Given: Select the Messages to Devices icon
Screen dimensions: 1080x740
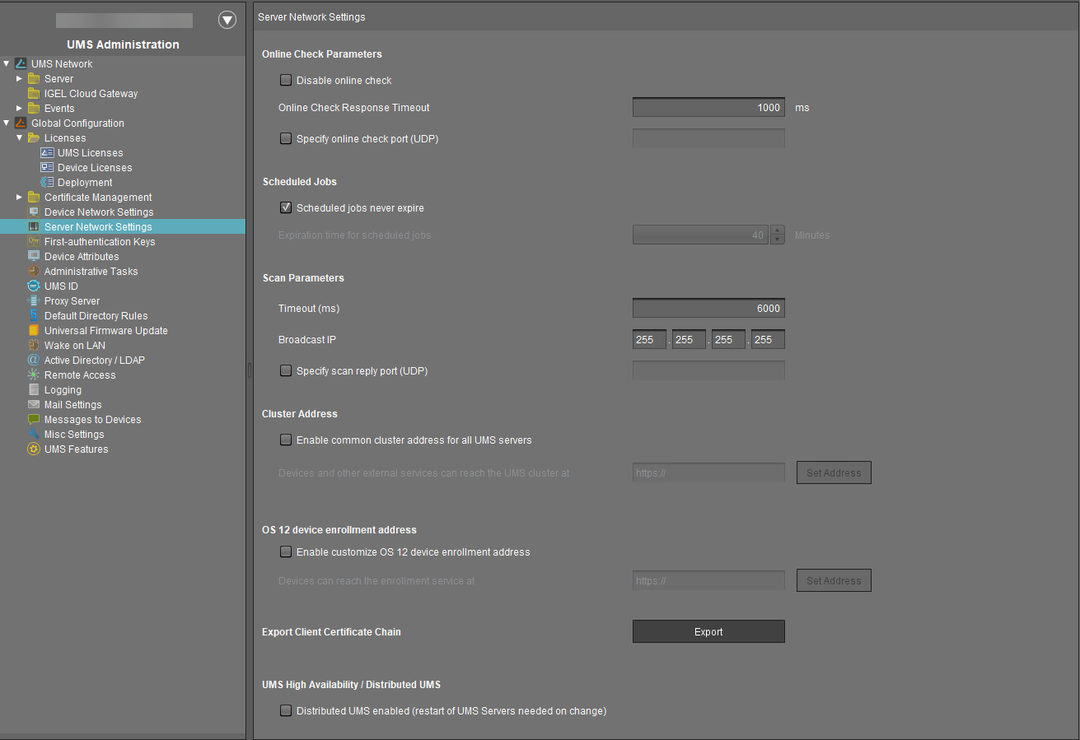Looking at the screenshot, I should tap(33, 419).
